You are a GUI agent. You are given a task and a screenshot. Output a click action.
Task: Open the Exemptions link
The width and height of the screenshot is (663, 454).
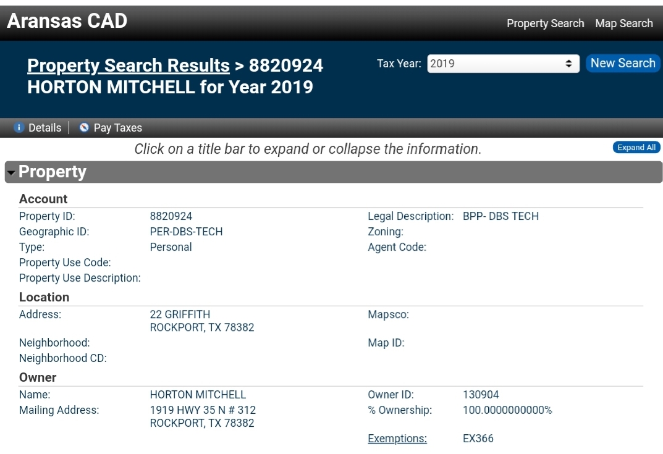pos(397,439)
